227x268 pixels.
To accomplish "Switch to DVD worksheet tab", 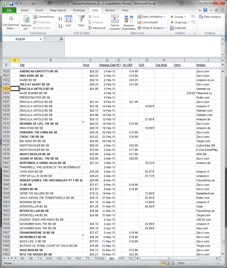I will 49,259.
